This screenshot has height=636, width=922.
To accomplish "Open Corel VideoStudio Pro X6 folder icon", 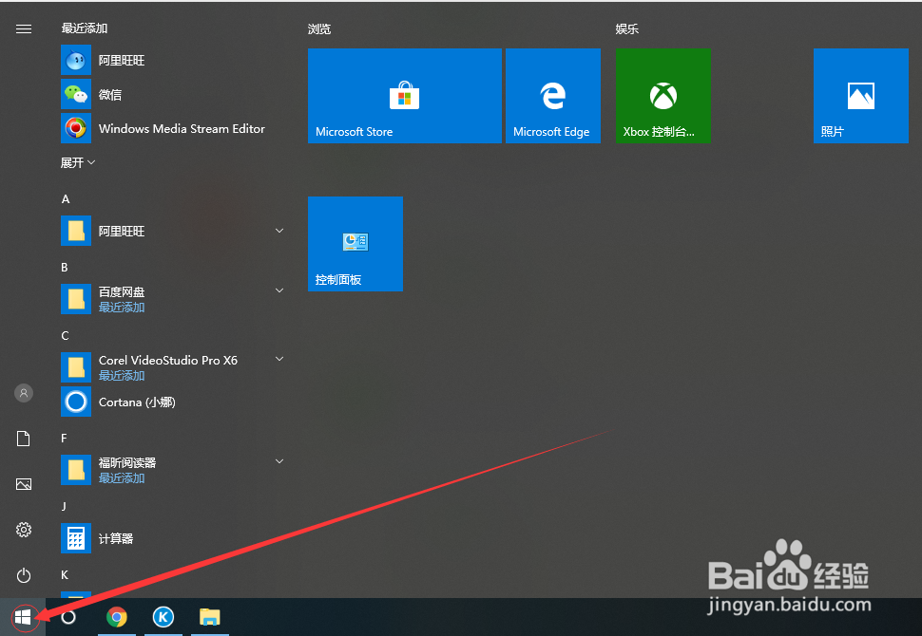I will tap(76, 367).
